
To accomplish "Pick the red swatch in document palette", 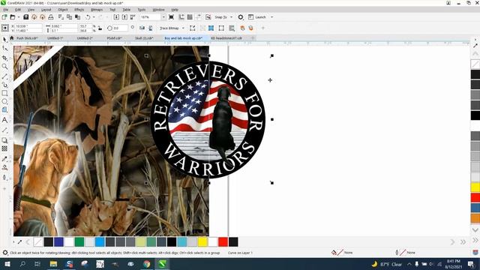I will point(223,242).
